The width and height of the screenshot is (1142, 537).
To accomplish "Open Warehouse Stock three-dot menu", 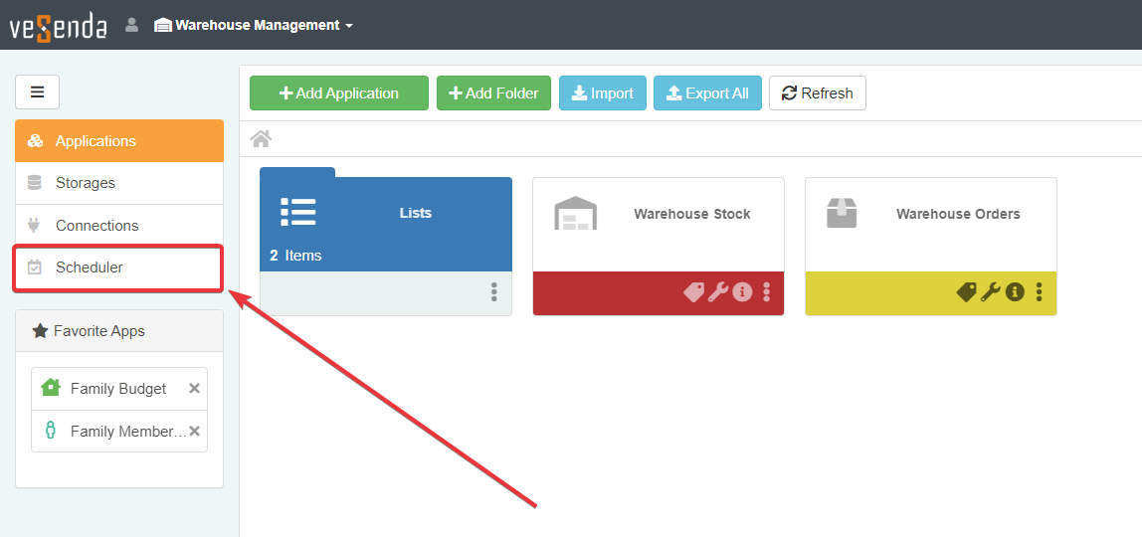I will tap(766, 292).
